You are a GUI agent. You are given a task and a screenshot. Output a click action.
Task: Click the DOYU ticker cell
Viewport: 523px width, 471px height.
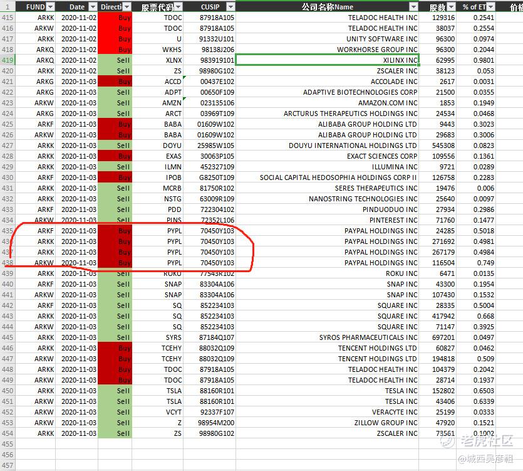pyautogui.click(x=157, y=146)
